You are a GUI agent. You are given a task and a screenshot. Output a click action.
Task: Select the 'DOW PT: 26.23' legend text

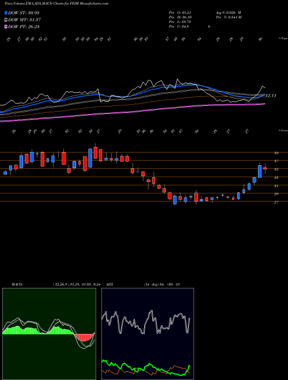pyautogui.click(x=24, y=26)
